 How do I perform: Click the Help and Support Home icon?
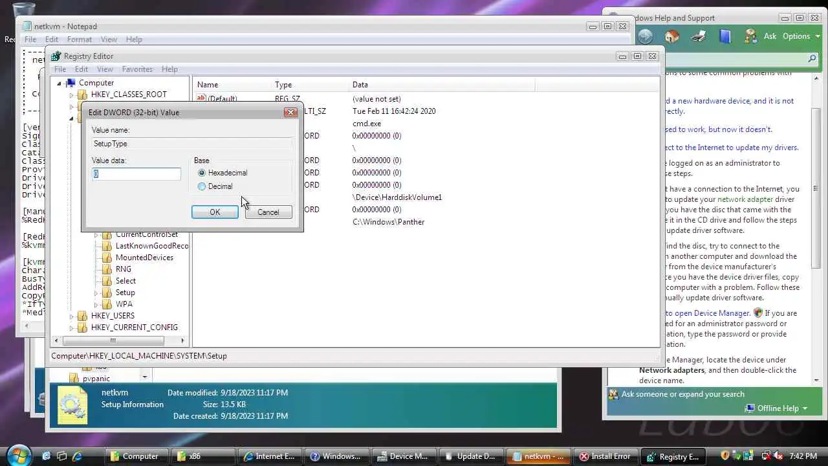[x=672, y=36]
